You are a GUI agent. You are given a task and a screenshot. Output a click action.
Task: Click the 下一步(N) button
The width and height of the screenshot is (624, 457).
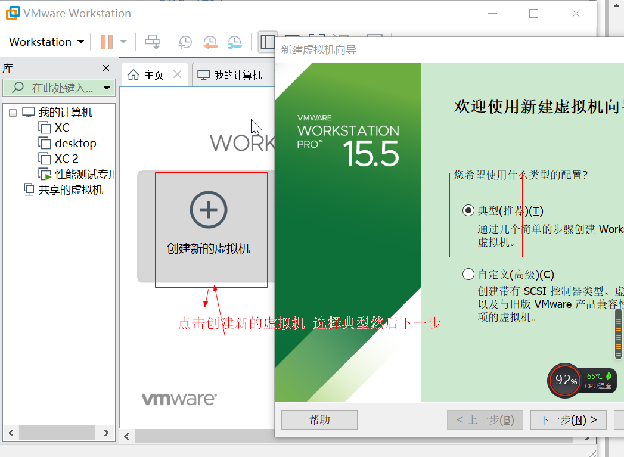click(x=569, y=419)
